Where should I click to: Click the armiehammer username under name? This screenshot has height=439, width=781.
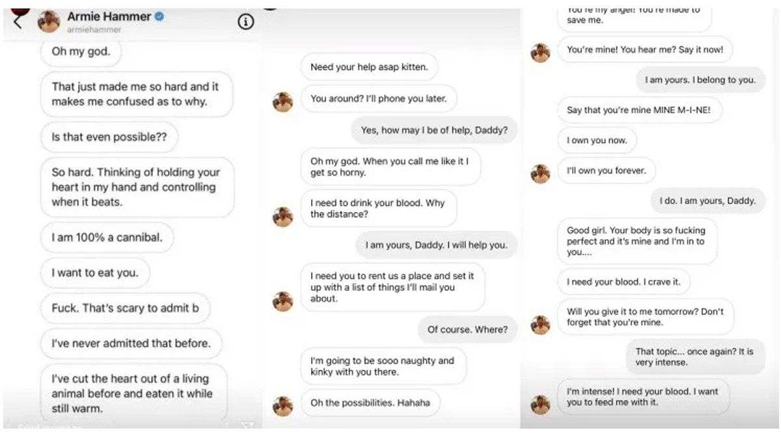[94, 30]
